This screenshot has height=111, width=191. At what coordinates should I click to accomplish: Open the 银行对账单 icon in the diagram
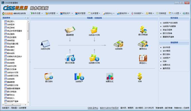[x=70, y=58]
